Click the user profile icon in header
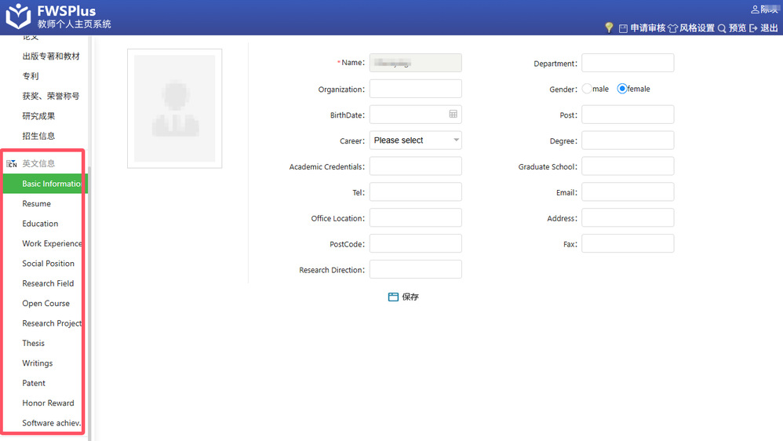The height and width of the screenshot is (441, 783). pos(755,9)
